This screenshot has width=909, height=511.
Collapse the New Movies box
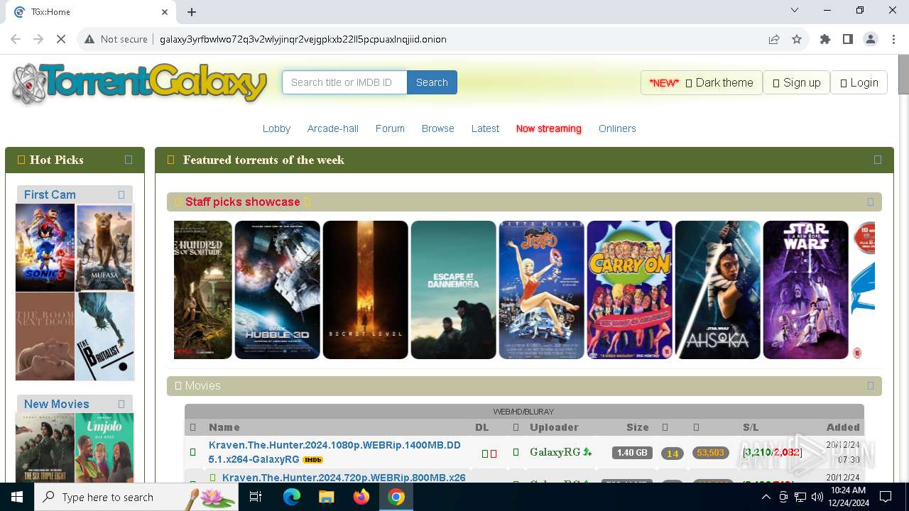click(121, 404)
